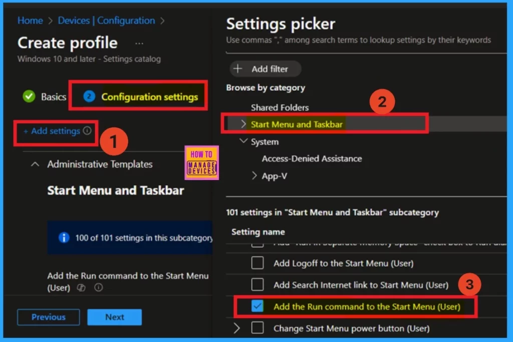Click Add the Run command setting name on left

click(128, 281)
